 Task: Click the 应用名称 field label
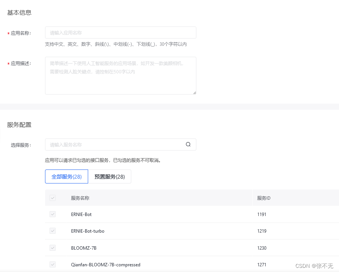[x=21, y=33]
